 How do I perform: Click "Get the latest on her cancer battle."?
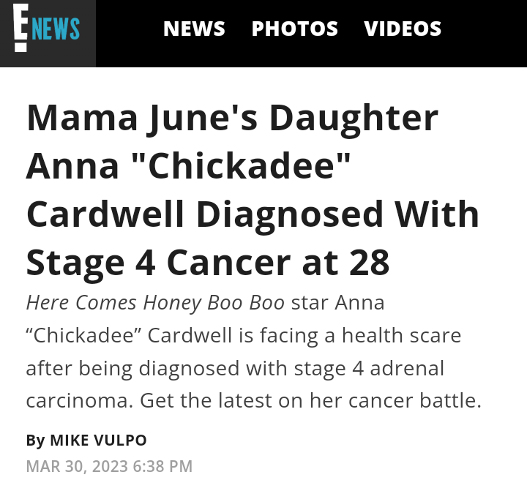tap(310, 401)
